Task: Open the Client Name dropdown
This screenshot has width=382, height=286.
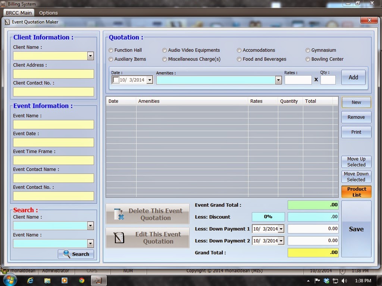Action: click(x=90, y=55)
